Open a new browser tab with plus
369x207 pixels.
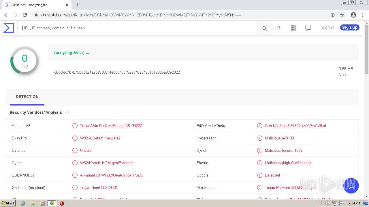click(78, 5)
